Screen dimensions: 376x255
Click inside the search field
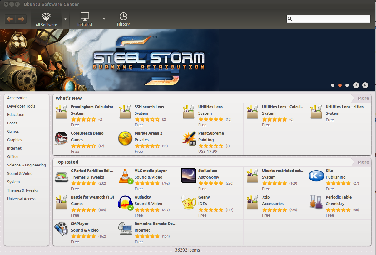(x=329, y=19)
